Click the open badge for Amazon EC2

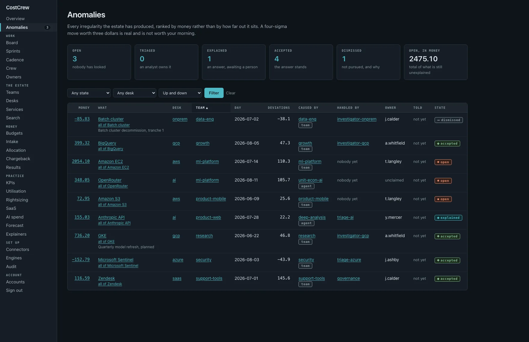[443, 162]
